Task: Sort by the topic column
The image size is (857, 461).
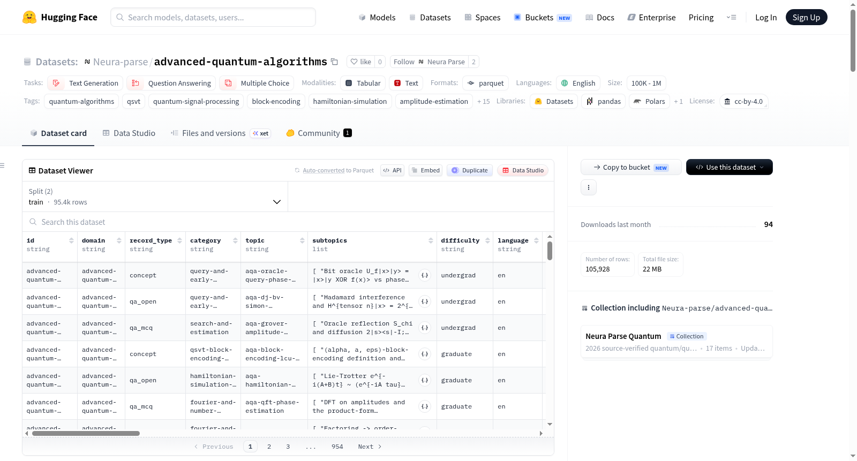Action: pyautogui.click(x=302, y=241)
